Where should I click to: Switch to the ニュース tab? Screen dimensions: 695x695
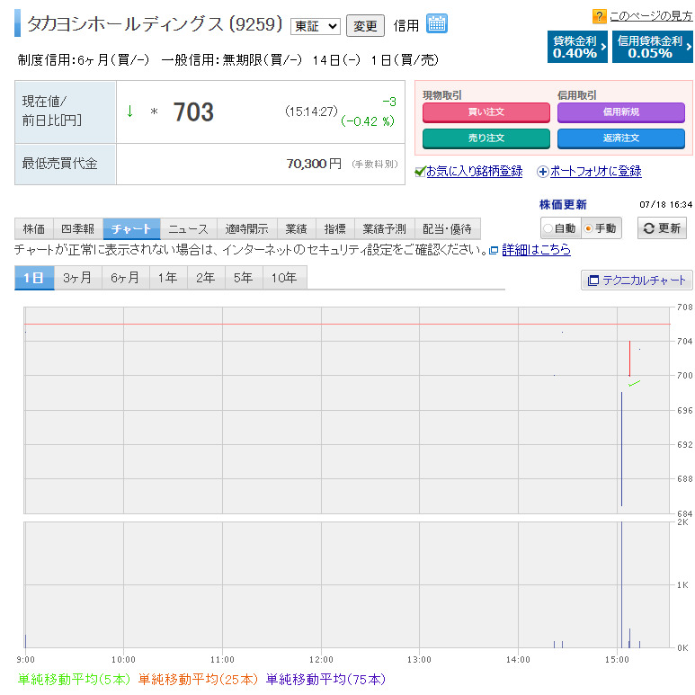(x=189, y=228)
